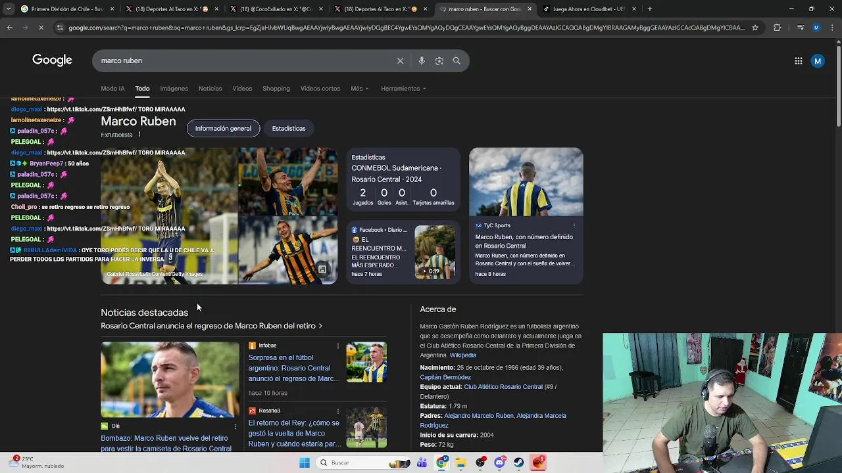842x473 pixels.
Task: Open the EA app from the taskbar
Action: tap(539, 462)
